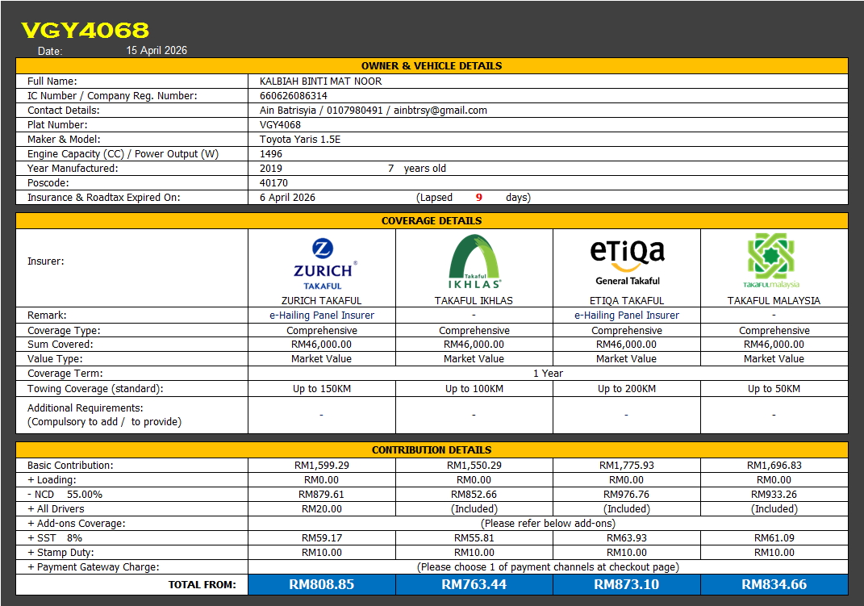The image size is (864, 606).
Task: Click the yellow VGY4068 title heading
Action: click(86, 31)
